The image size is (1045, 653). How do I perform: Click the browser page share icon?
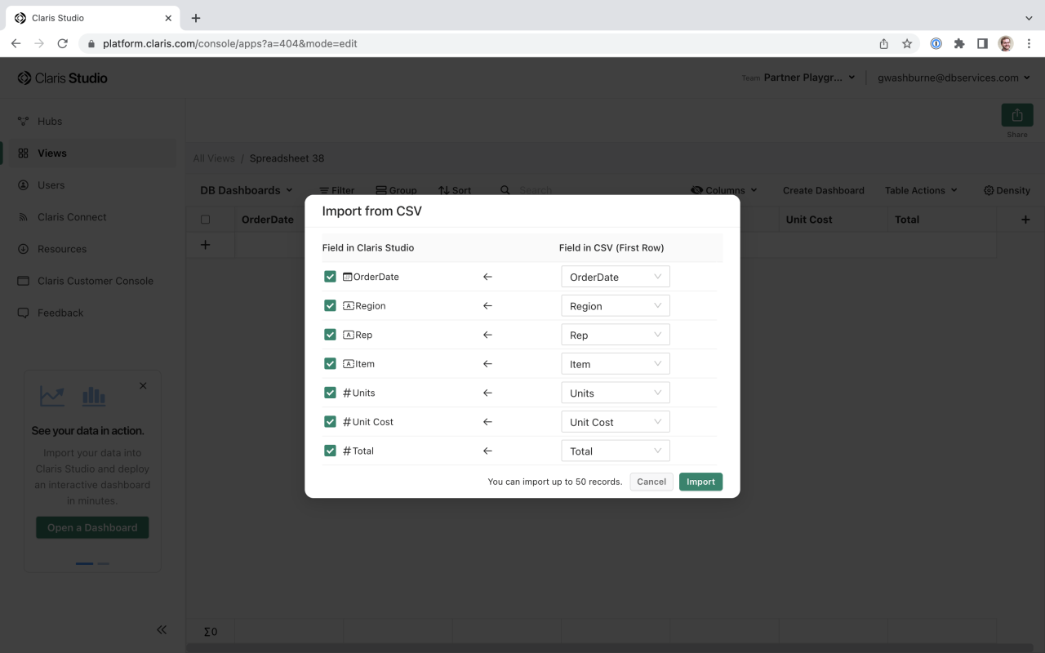(883, 44)
